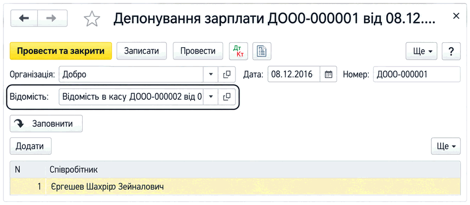The width and height of the screenshot is (470, 205).
Task: Open help with the question mark button
Action: click(x=451, y=51)
